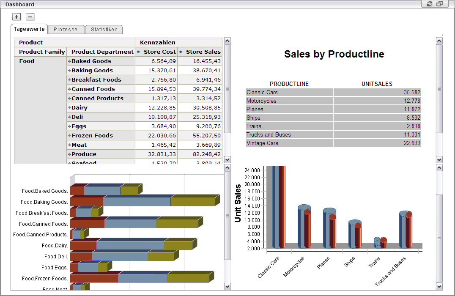Click the sort icon beside Store Sales
The width and height of the screenshot is (455, 296).
[181, 52]
